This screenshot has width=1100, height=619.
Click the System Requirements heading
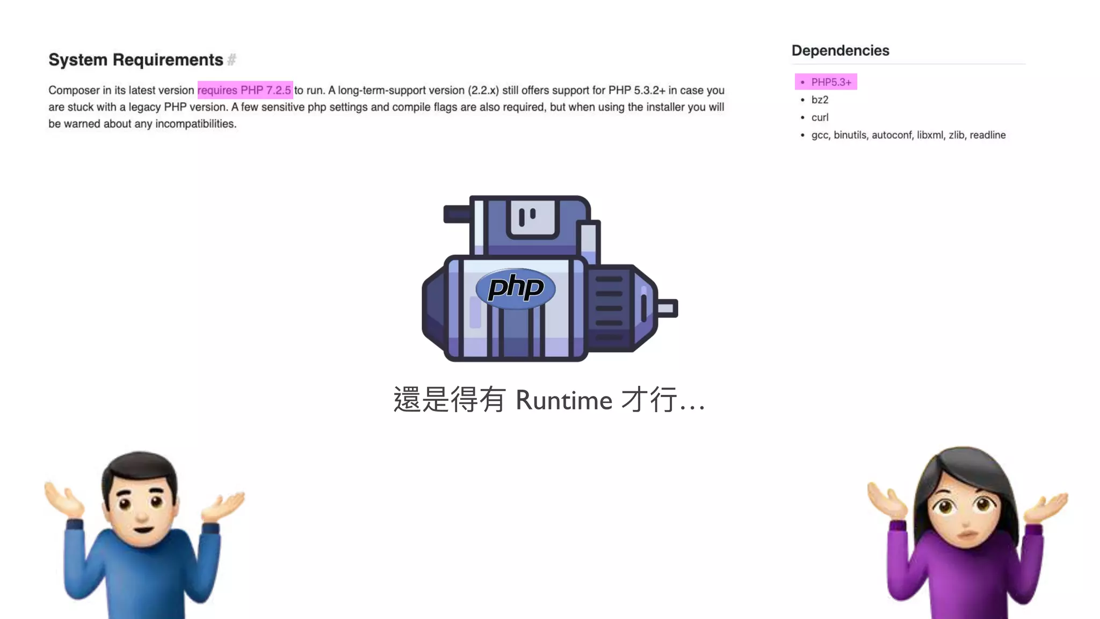pyautogui.click(x=136, y=60)
